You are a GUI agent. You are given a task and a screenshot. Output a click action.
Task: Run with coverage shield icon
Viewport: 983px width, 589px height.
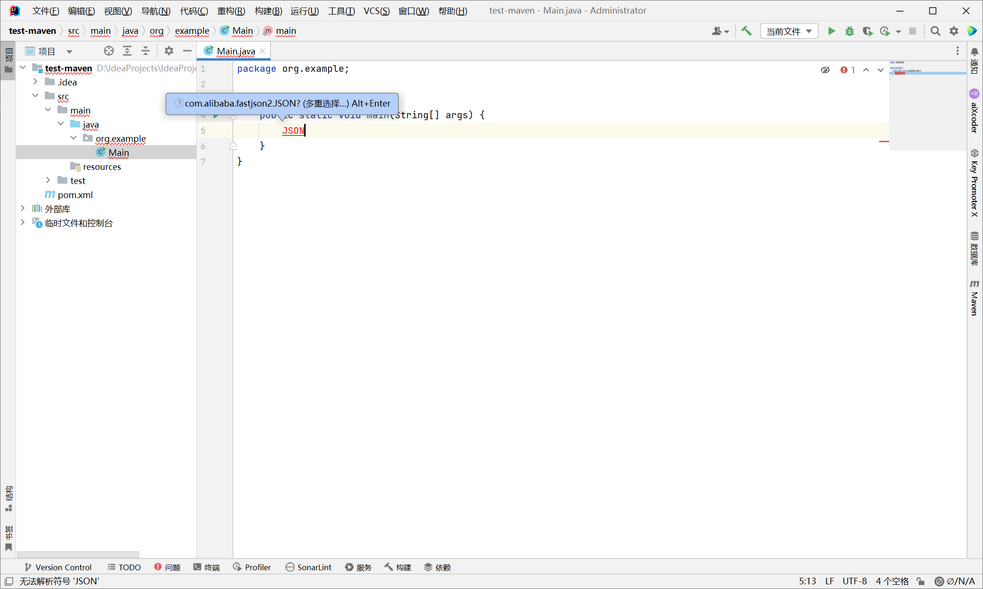click(x=867, y=31)
